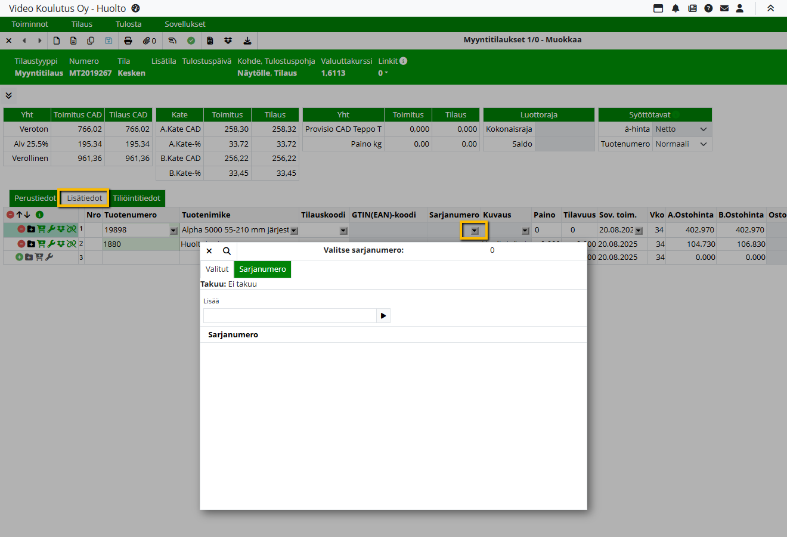The width and height of the screenshot is (787, 537).
Task: Remove order row 2 with red minus
Action: click(21, 244)
